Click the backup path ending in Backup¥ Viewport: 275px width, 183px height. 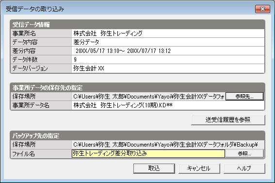tap(165, 145)
